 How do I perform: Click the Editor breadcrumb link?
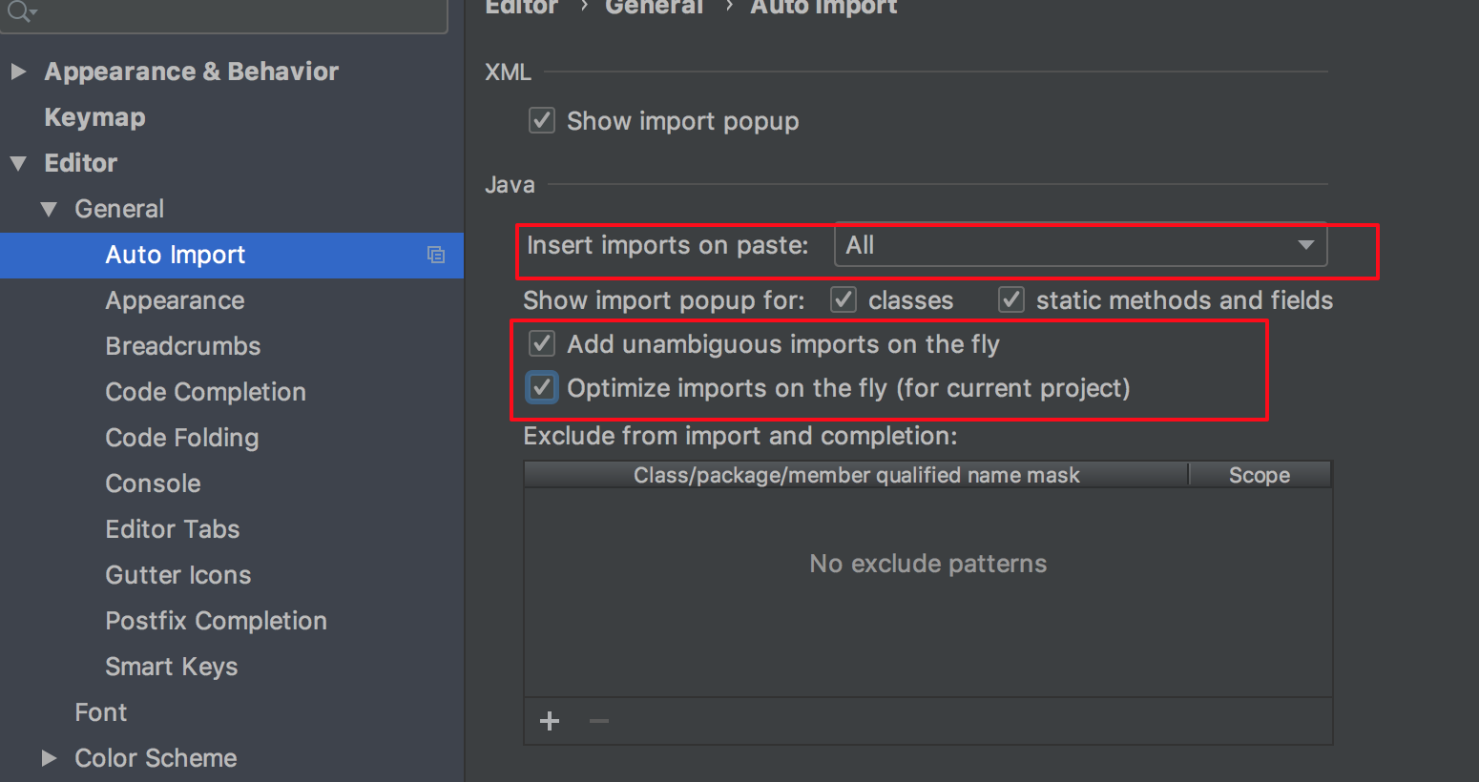(522, 8)
